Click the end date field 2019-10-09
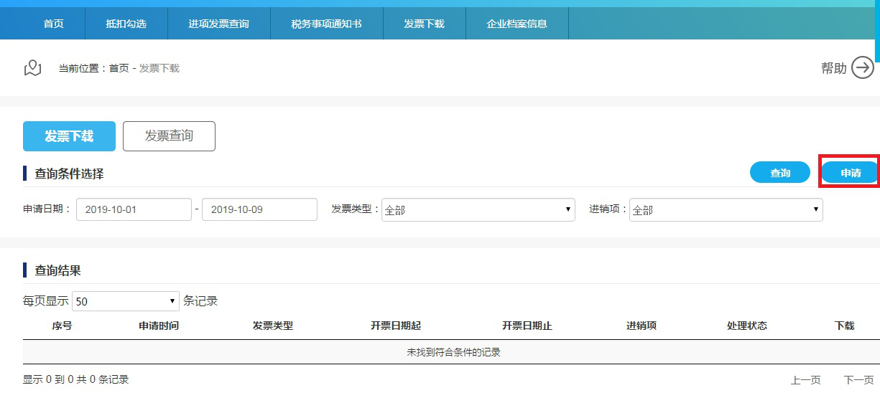The height and width of the screenshot is (393, 880). 259,209
